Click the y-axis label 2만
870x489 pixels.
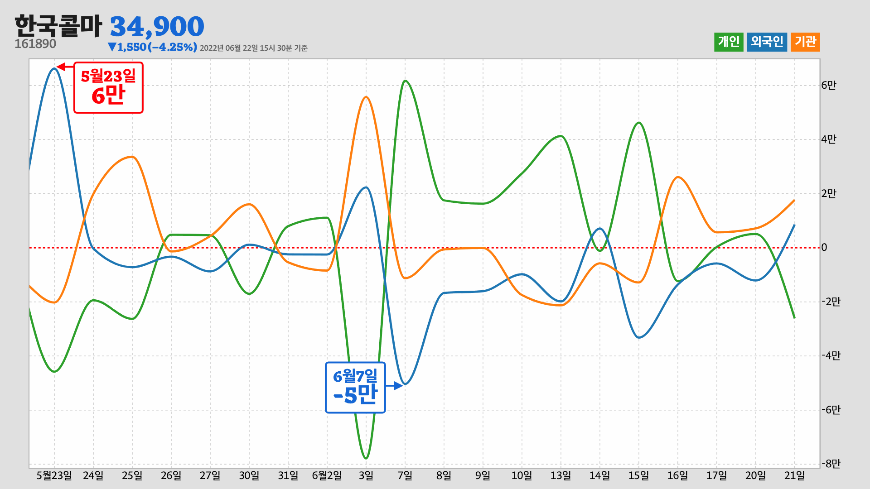[x=829, y=193]
